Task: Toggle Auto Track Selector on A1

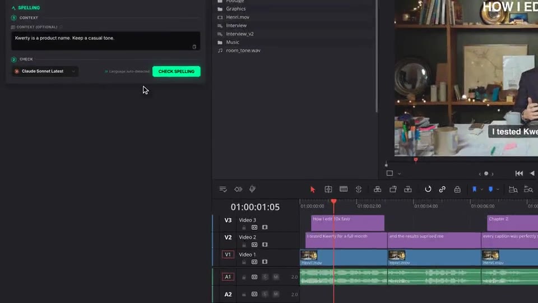Action: click(x=254, y=277)
